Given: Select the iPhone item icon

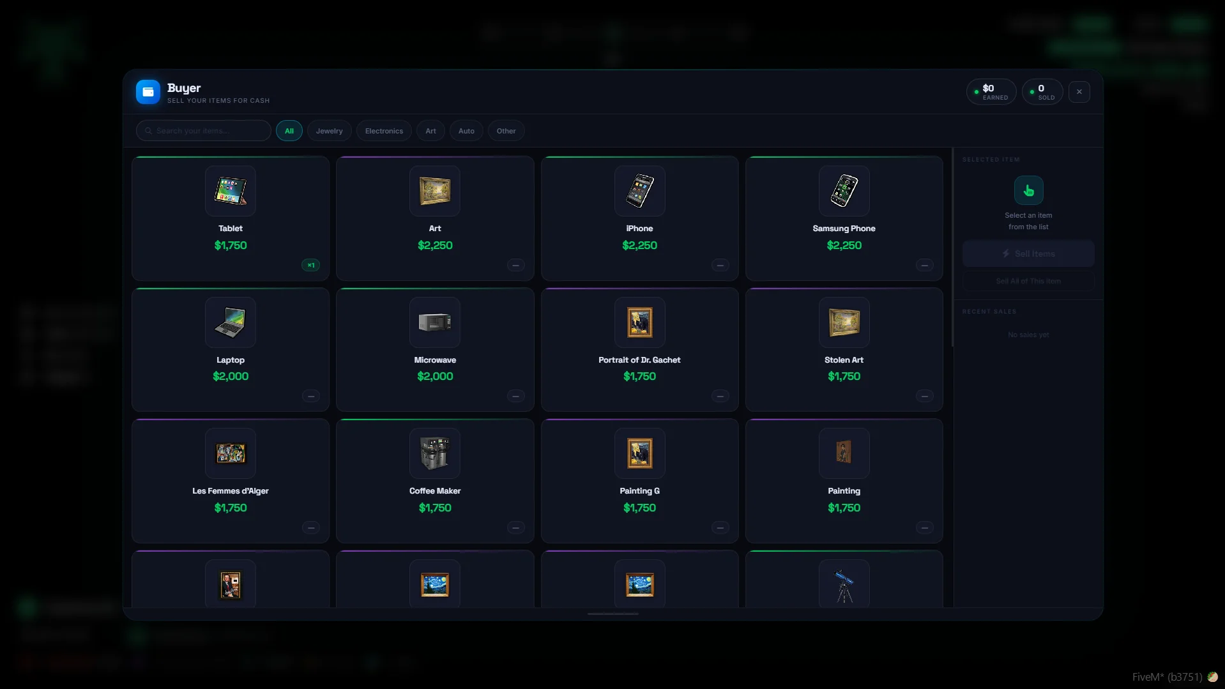Looking at the screenshot, I should click(639, 191).
